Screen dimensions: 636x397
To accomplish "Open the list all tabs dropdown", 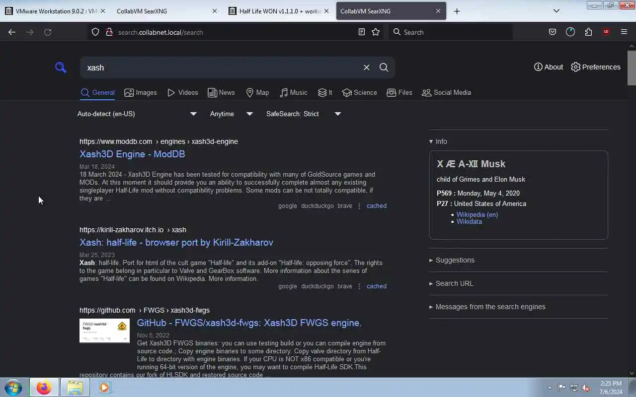I will click(x=556, y=11).
